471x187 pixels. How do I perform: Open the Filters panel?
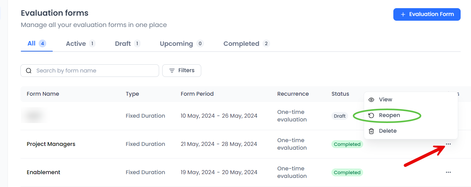click(182, 71)
